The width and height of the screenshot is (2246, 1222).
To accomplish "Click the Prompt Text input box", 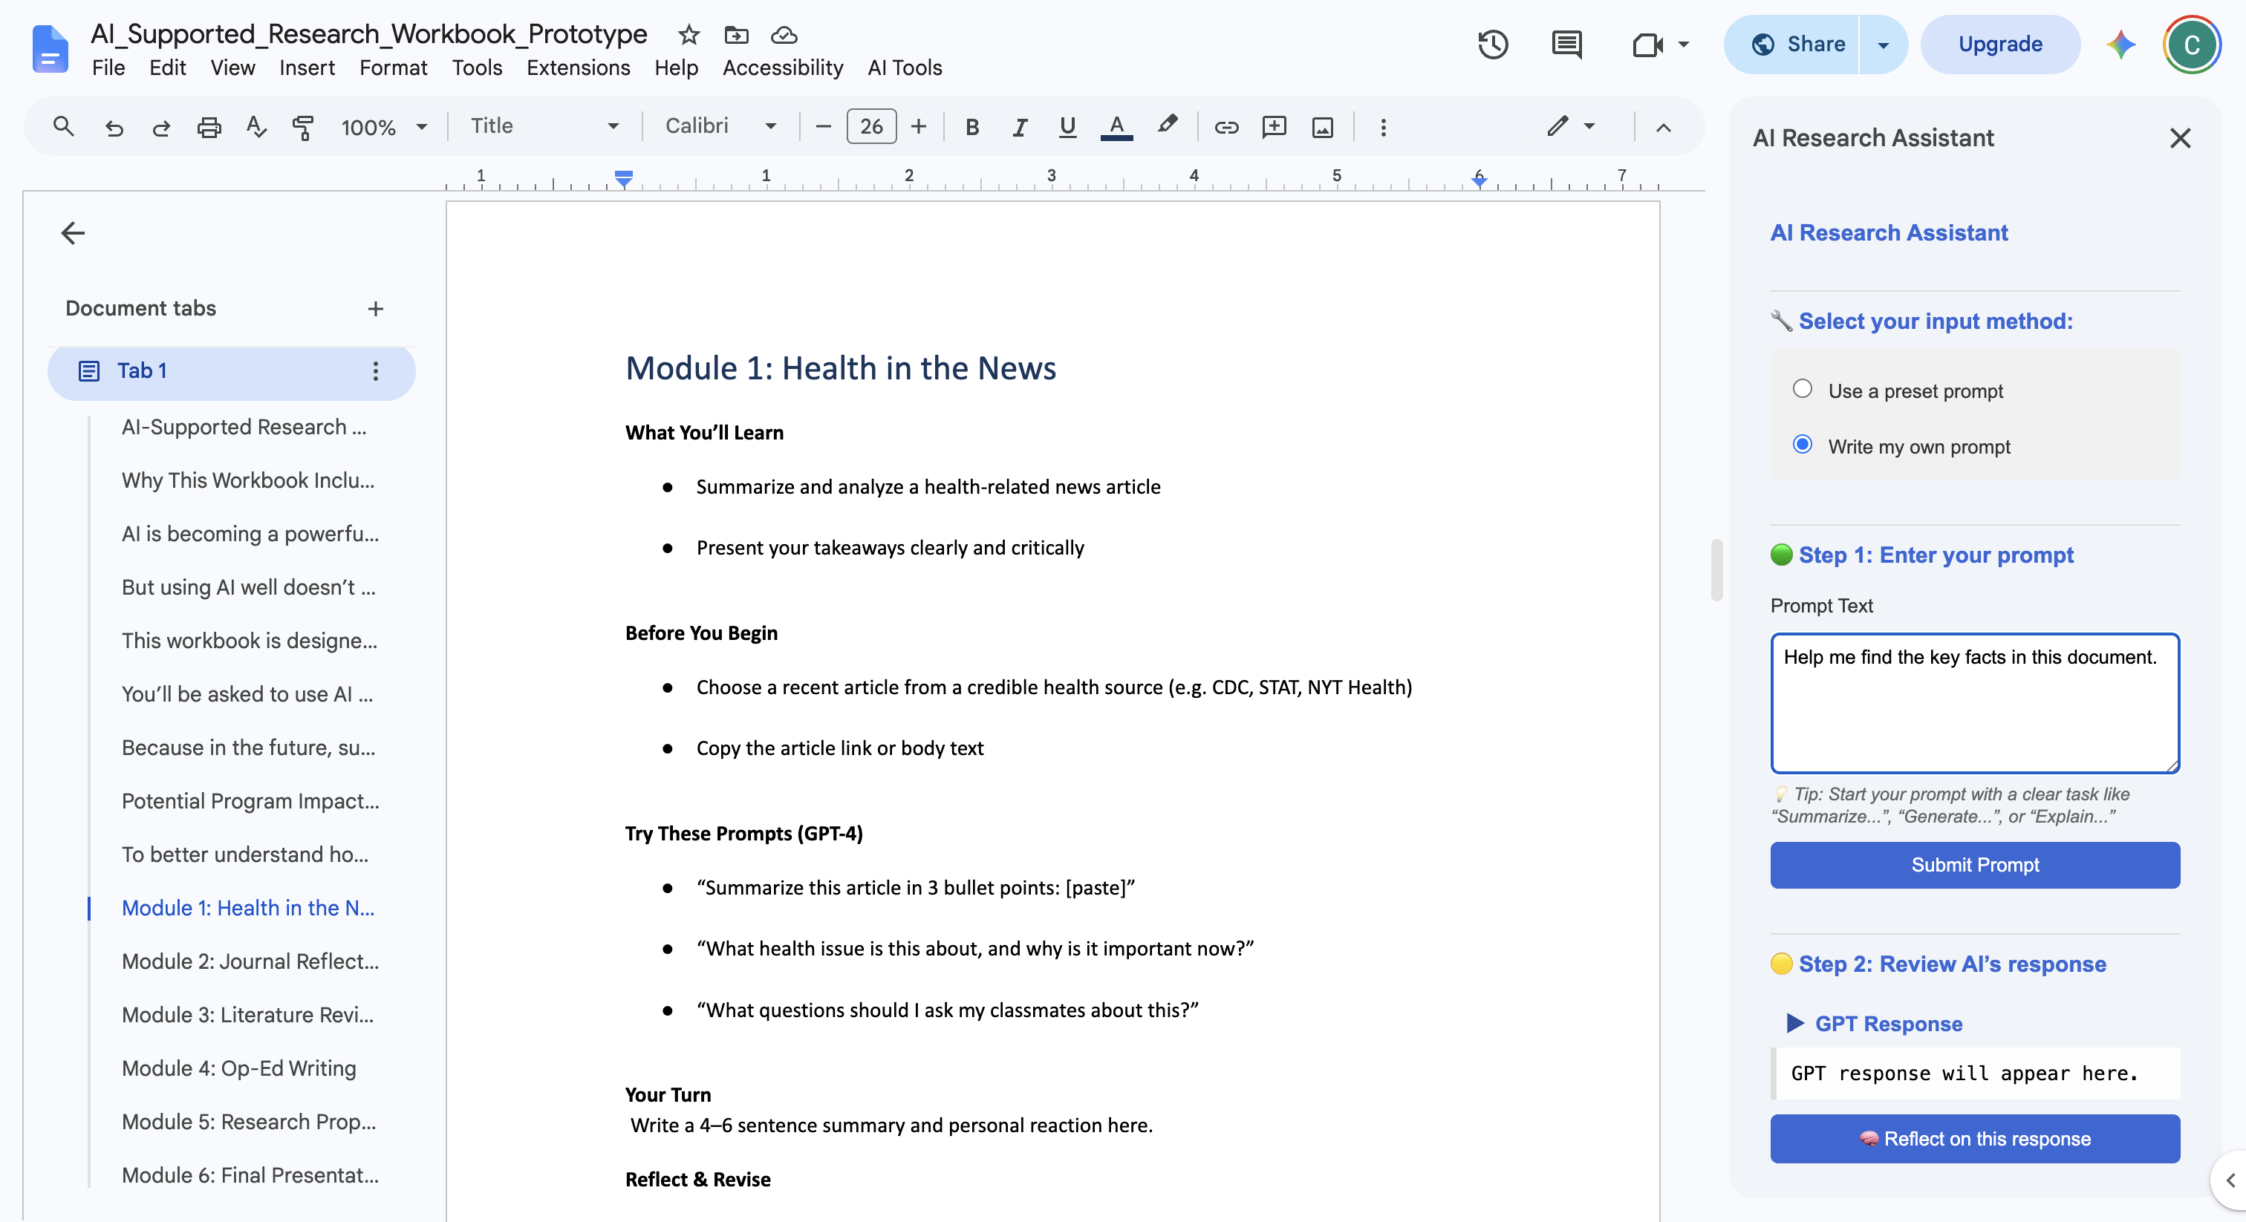I will pyautogui.click(x=1975, y=702).
